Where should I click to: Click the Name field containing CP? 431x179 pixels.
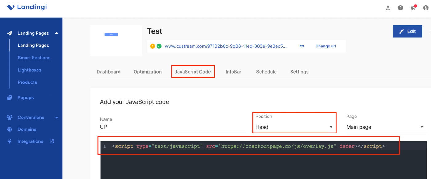(x=173, y=127)
